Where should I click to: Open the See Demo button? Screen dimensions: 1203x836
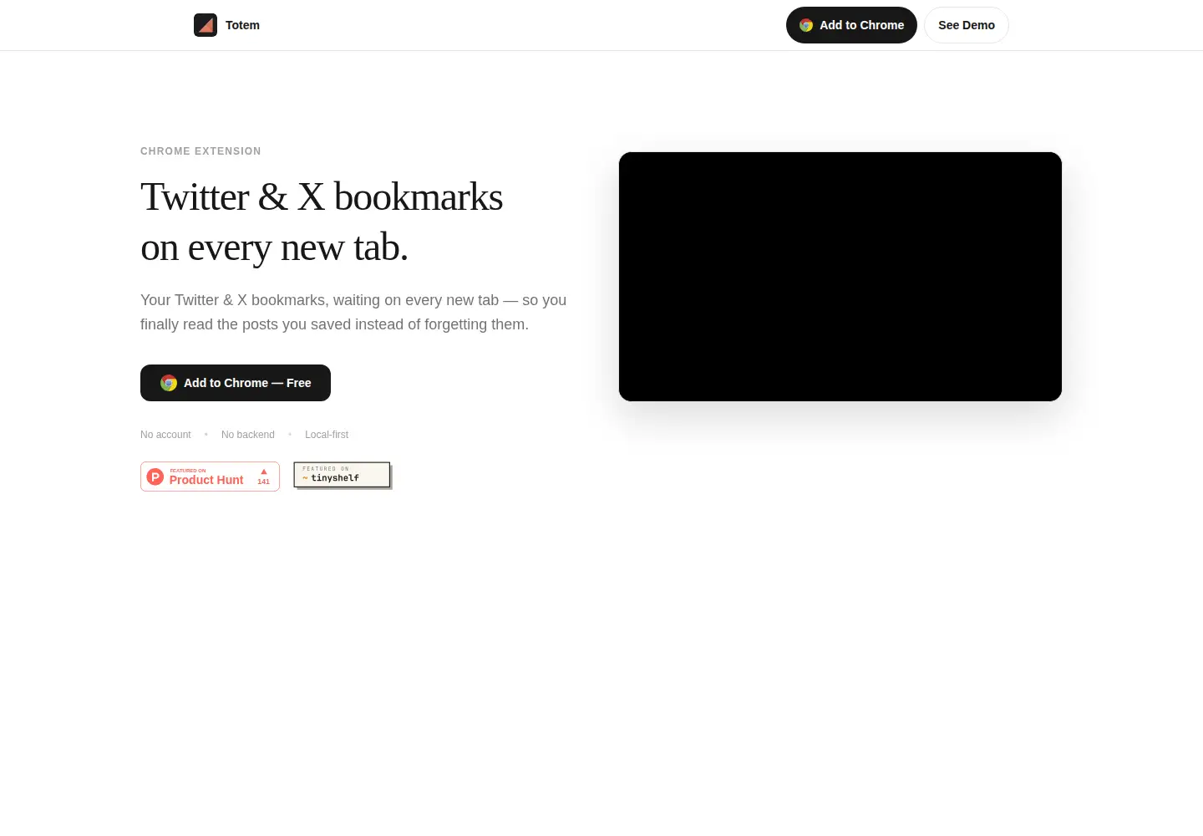tap(967, 25)
